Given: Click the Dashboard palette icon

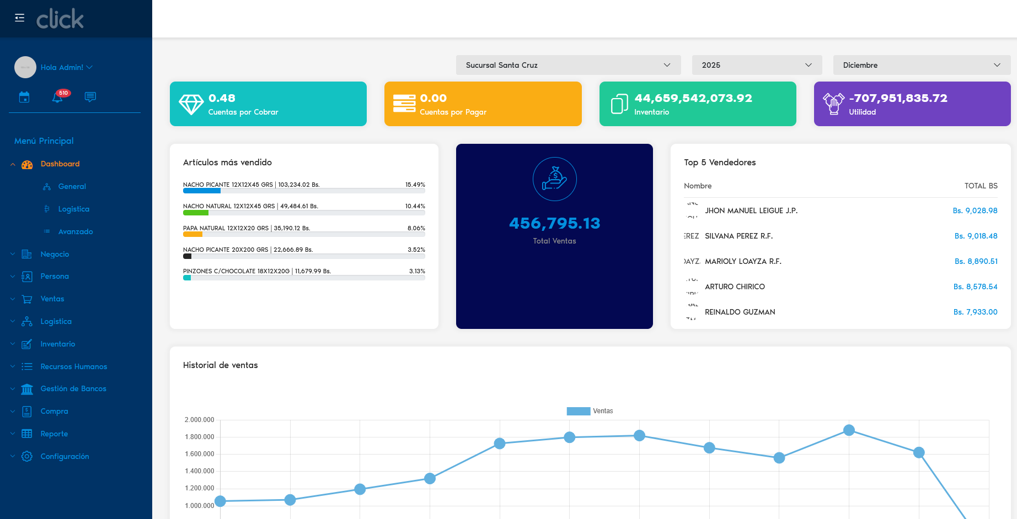Looking at the screenshot, I should point(27,164).
